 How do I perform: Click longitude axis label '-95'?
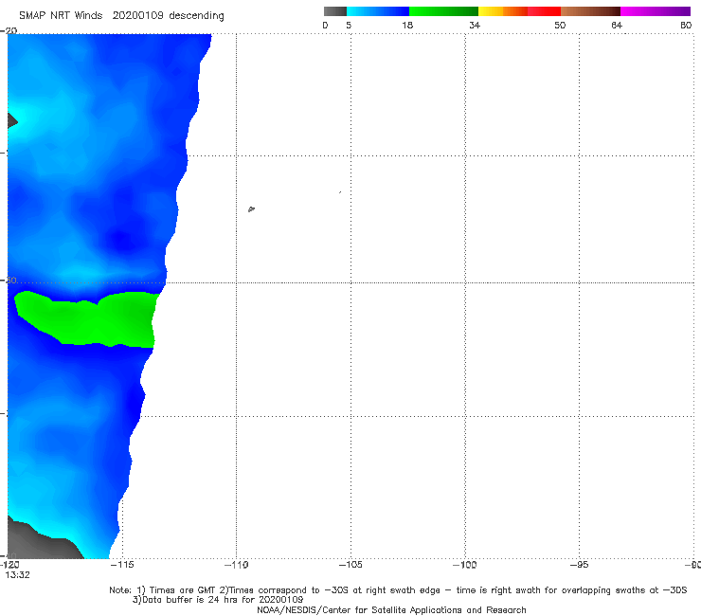click(579, 565)
